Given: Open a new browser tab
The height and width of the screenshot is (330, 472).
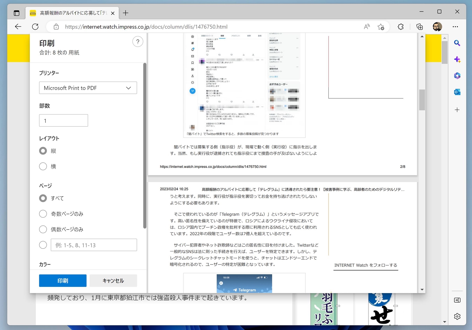Looking at the screenshot, I should [x=126, y=13].
